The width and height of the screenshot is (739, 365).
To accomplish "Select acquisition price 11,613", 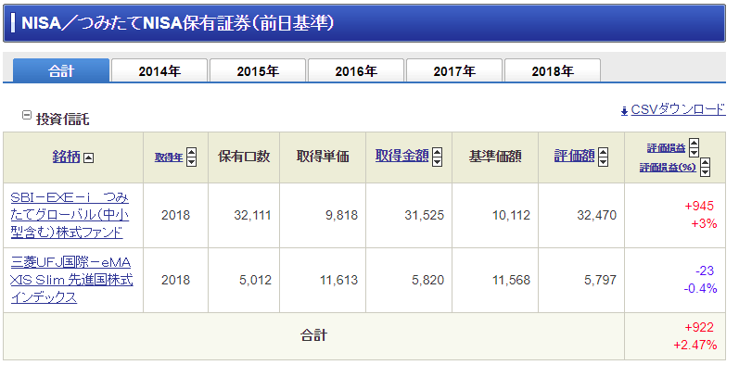I will pos(338,280).
